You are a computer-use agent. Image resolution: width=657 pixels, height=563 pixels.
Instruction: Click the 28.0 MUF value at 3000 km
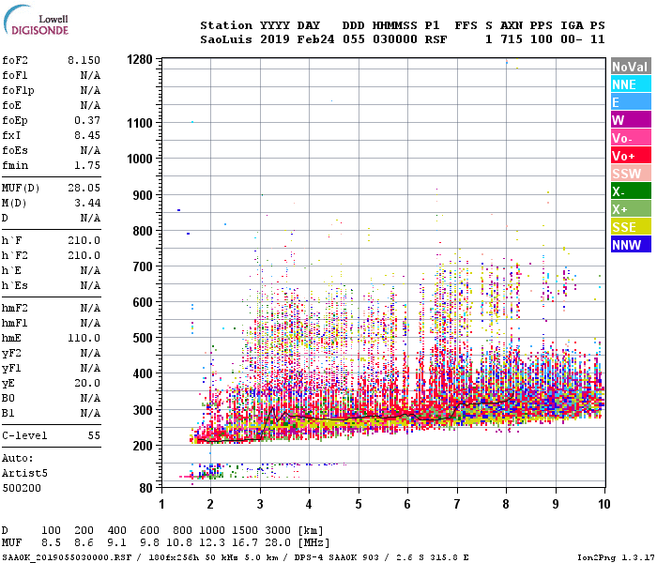click(x=278, y=543)
